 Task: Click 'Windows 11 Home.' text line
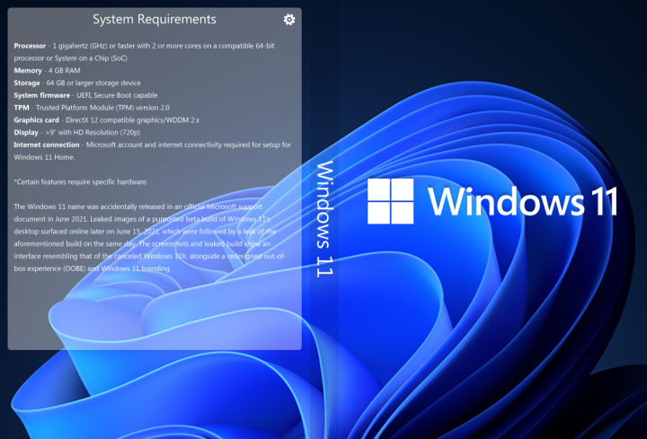click(44, 157)
